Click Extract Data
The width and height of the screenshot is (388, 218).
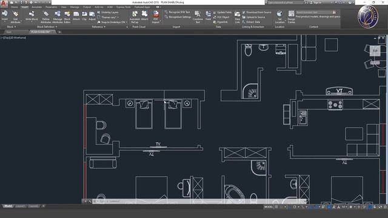[x=251, y=22]
